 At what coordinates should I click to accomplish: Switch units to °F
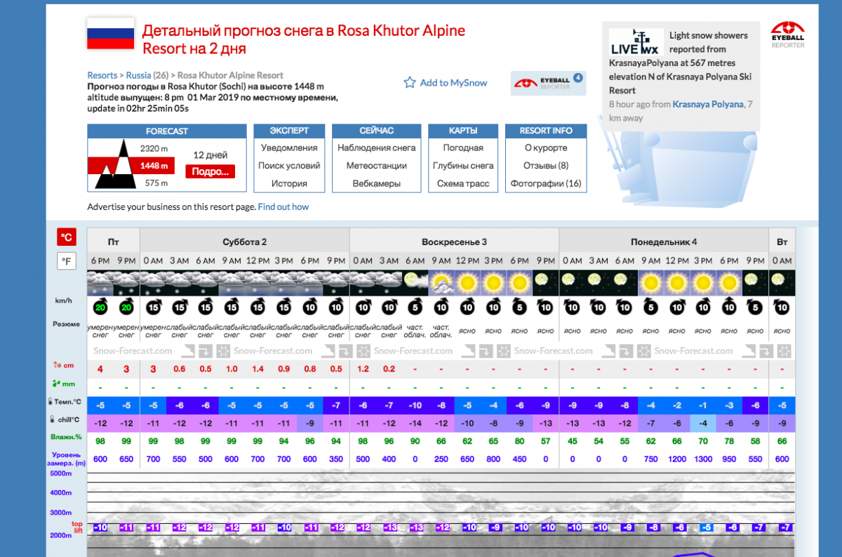pos(67,261)
